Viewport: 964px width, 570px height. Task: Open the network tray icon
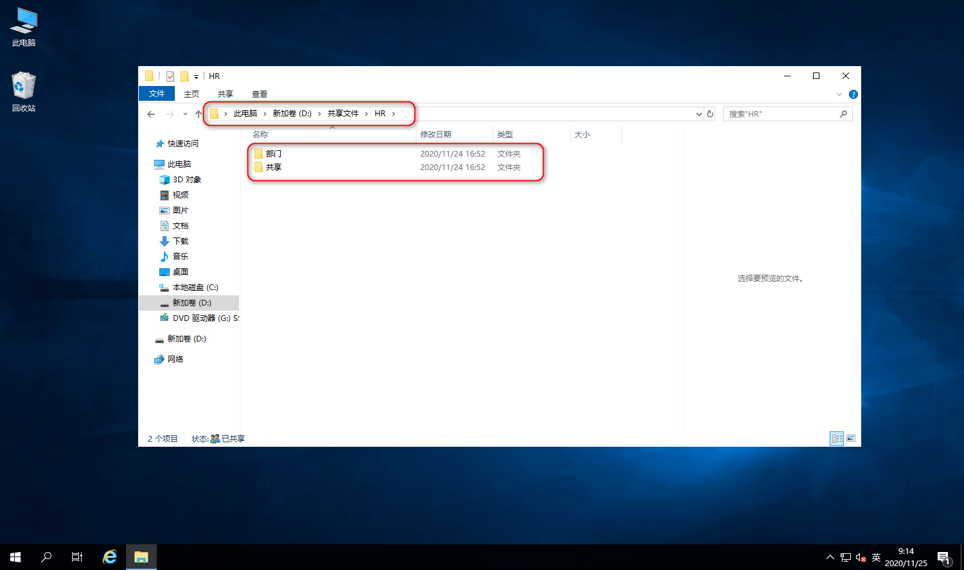pyautogui.click(x=846, y=557)
